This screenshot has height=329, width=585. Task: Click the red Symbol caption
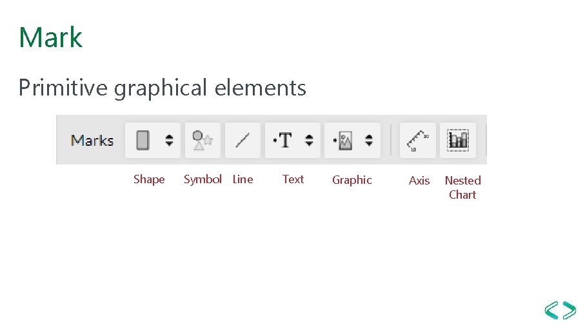203,179
